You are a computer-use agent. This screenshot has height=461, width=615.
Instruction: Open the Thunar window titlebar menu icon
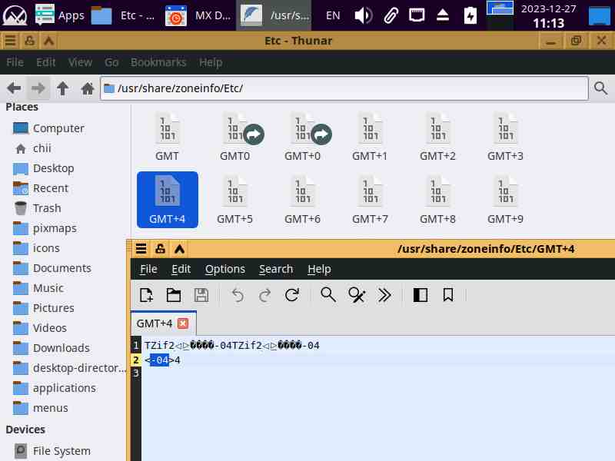click(x=10, y=41)
